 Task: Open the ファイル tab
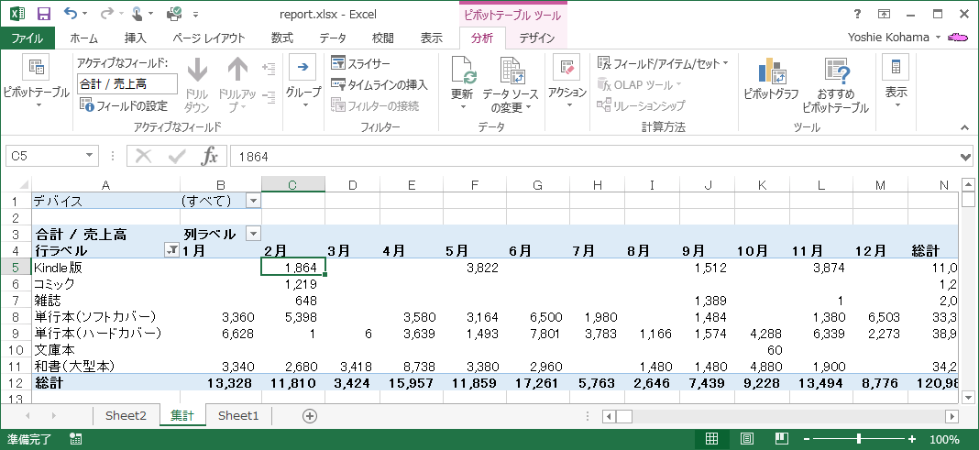(x=27, y=38)
